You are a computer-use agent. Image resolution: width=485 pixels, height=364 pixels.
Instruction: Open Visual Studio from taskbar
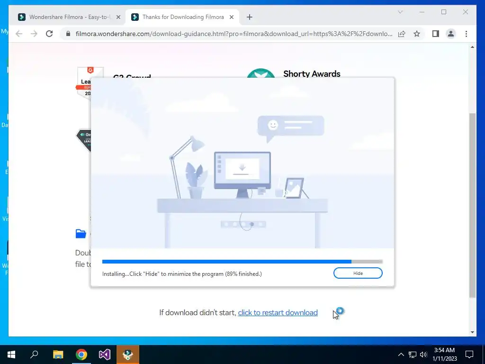(105, 355)
